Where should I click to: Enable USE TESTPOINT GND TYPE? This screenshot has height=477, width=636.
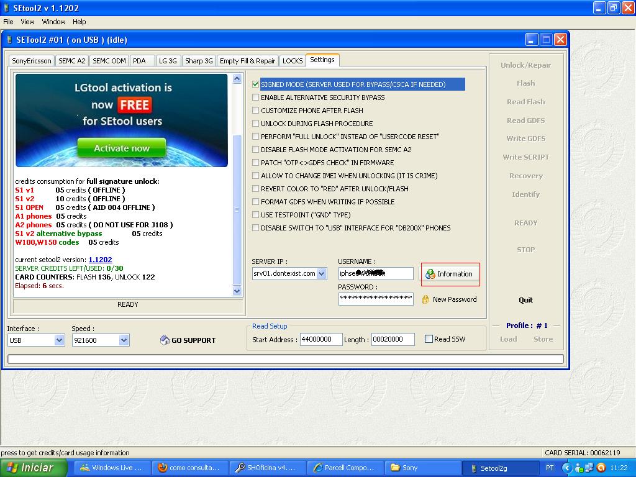255,214
